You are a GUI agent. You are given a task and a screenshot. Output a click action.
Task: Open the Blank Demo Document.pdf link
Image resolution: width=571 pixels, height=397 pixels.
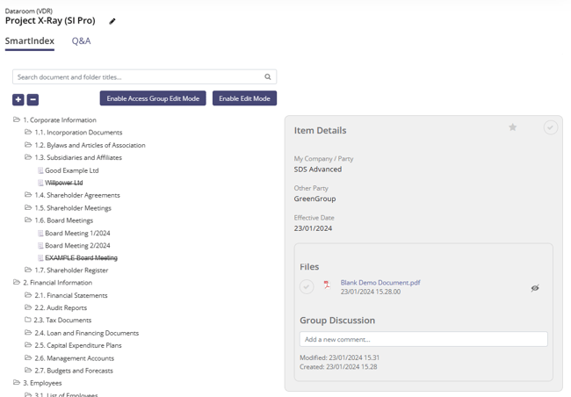pos(380,283)
